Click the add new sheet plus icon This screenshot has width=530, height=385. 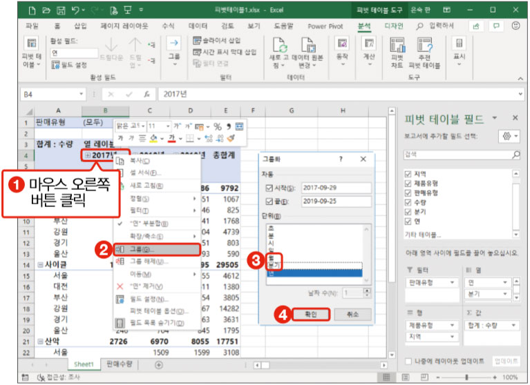point(158,365)
